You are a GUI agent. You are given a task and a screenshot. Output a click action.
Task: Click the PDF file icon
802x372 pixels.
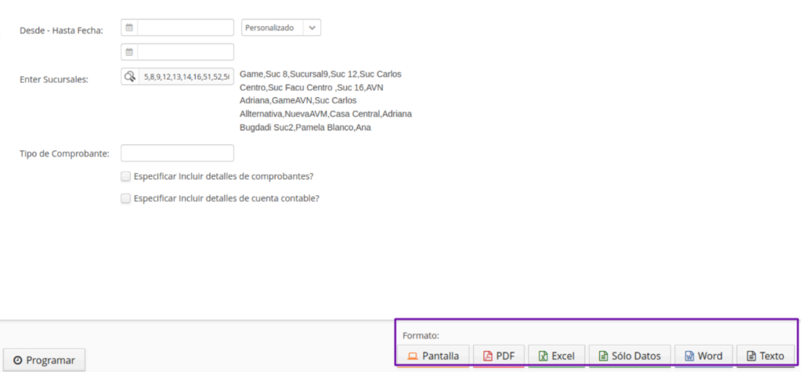pos(487,356)
